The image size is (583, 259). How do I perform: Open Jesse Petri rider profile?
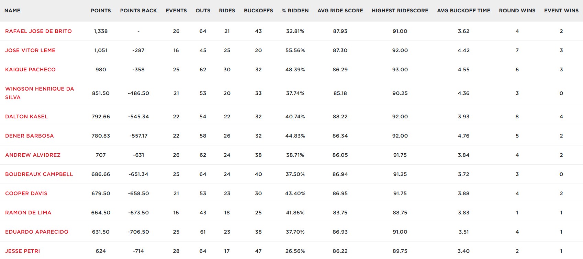[x=22, y=251]
